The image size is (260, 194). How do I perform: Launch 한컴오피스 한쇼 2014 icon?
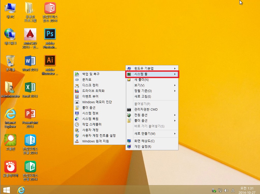[x=50, y=12]
